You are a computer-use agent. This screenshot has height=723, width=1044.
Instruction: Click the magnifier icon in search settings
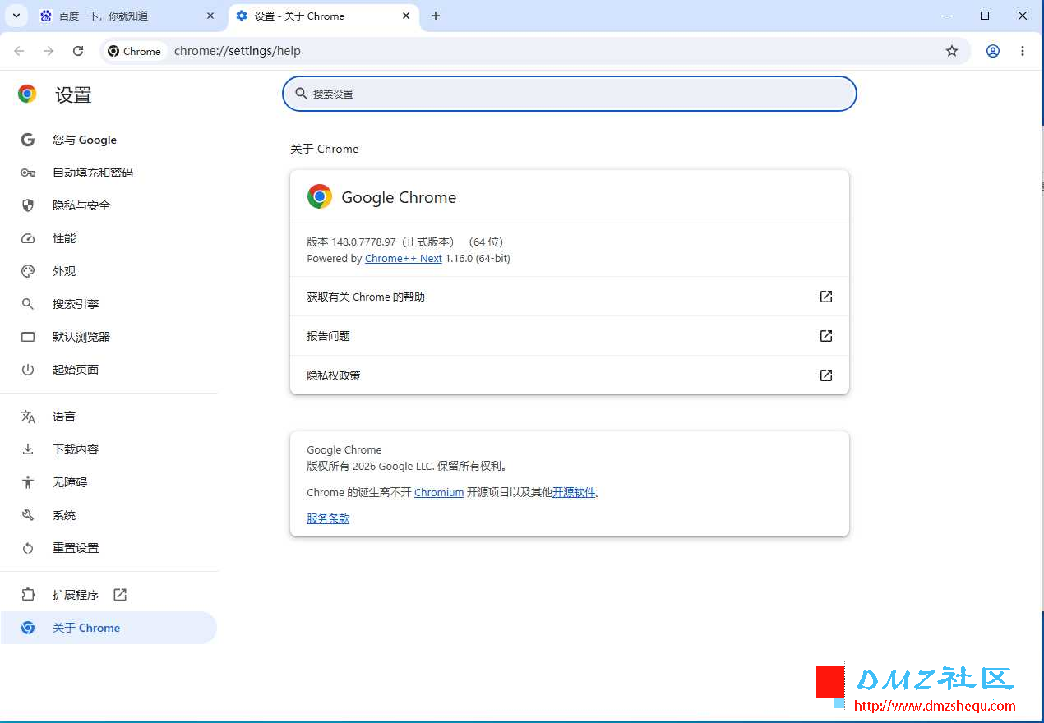coord(302,94)
